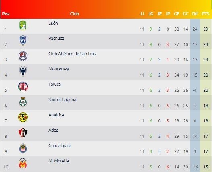
Task: Sort by the PTS column header
Action: coord(206,14)
